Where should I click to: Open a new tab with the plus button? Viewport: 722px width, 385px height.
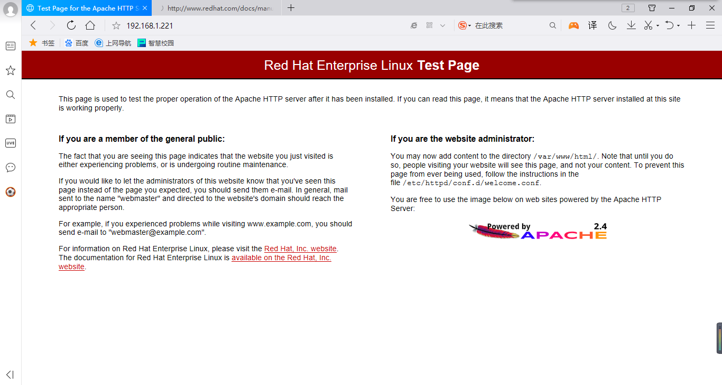(x=291, y=8)
